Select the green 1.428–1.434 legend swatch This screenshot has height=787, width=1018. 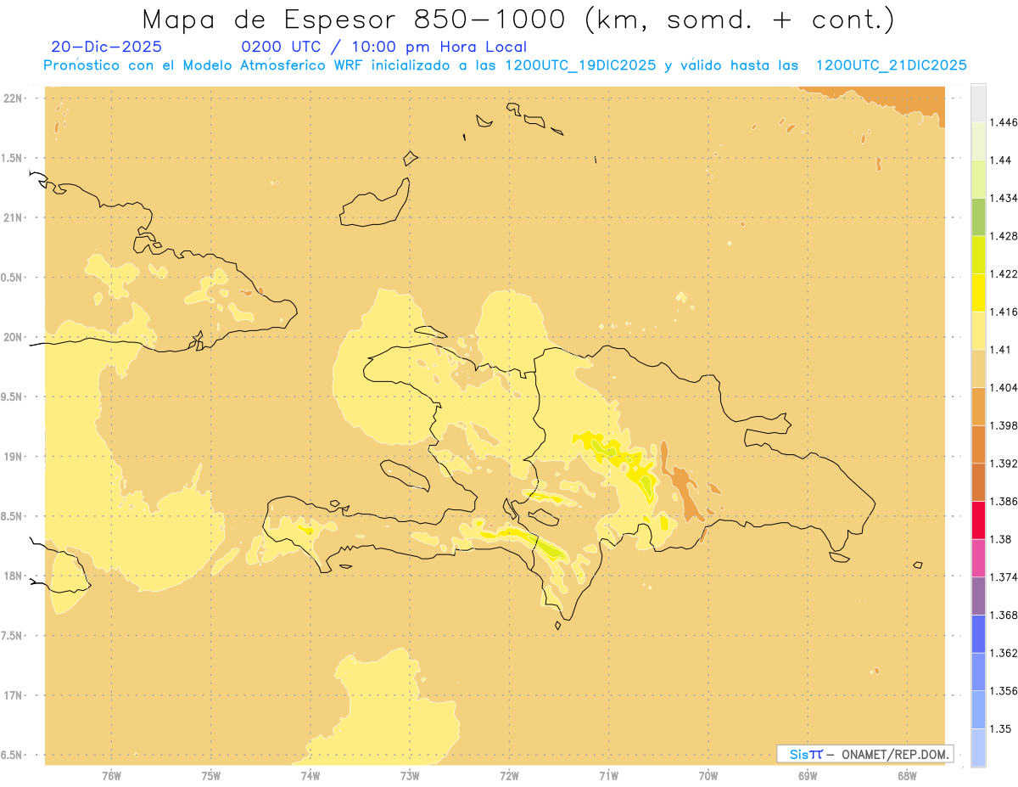click(978, 216)
